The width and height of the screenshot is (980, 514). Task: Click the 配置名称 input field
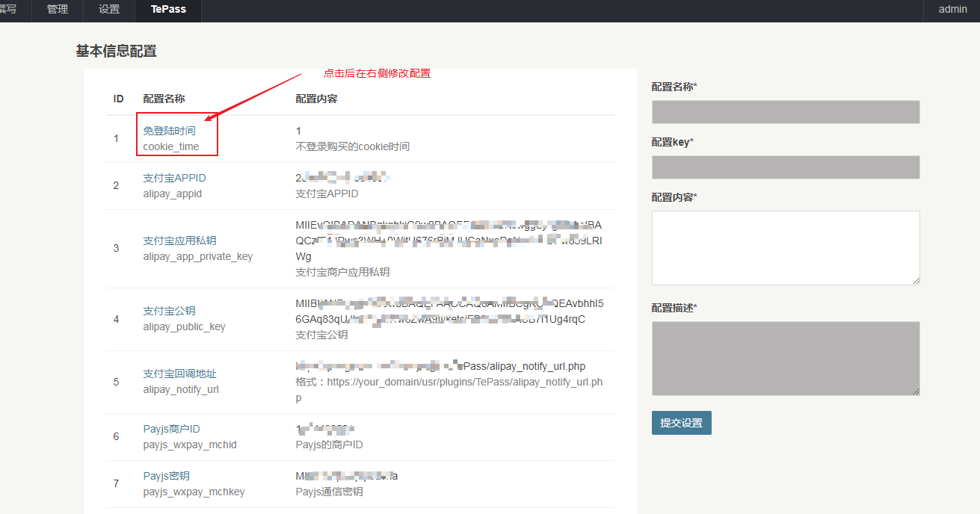pyautogui.click(x=785, y=112)
